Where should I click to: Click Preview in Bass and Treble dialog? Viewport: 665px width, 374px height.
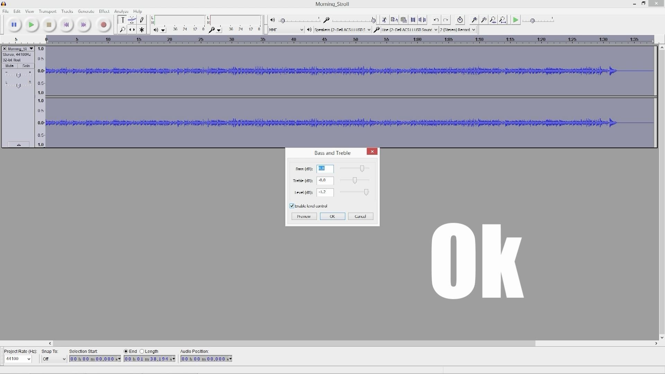(304, 216)
